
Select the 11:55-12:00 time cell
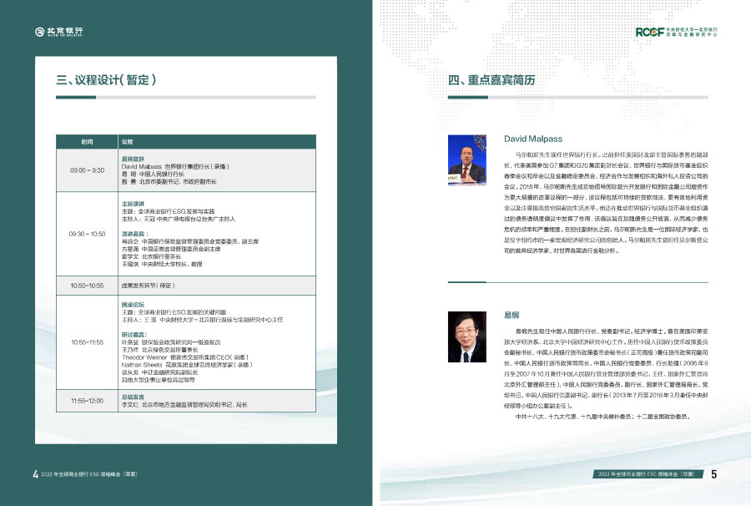coord(87,401)
